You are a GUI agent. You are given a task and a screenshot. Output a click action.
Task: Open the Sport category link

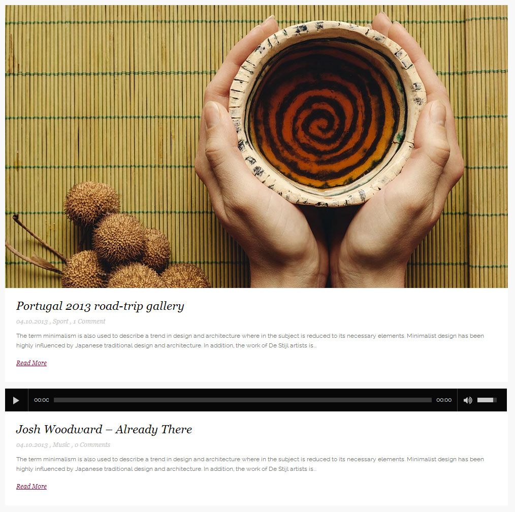(x=60, y=322)
